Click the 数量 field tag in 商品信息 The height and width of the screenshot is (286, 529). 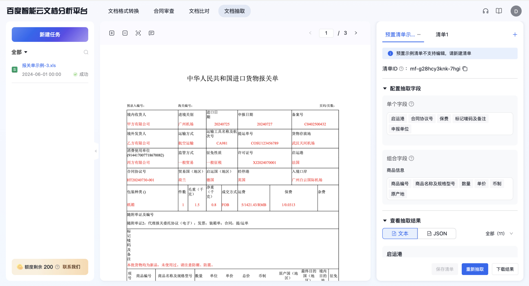click(x=466, y=184)
